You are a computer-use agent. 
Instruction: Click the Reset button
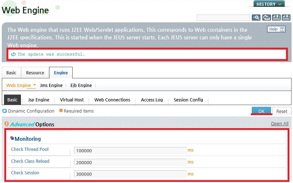(x=282, y=111)
